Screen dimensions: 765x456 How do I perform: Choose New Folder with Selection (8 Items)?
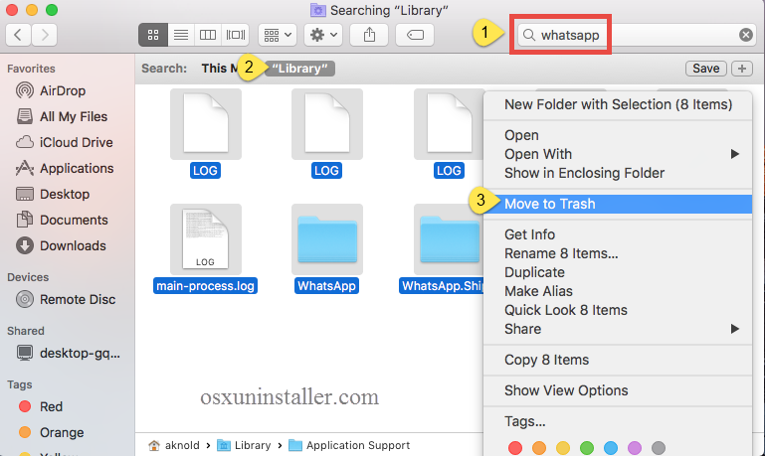pyautogui.click(x=618, y=104)
